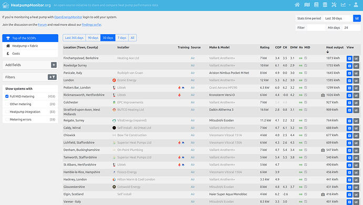This screenshot has height=205, width=363.
Task: Click the Filter text input field
Action: [x=316, y=28]
